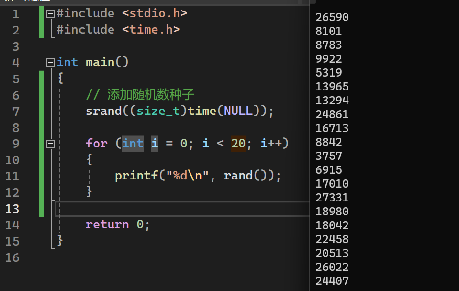Select line number 14 in the margin
The width and height of the screenshot is (459, 291).
click(12, 225)
